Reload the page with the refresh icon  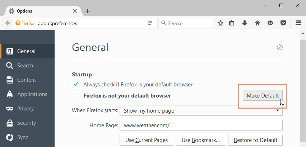[x=149, y=23]
